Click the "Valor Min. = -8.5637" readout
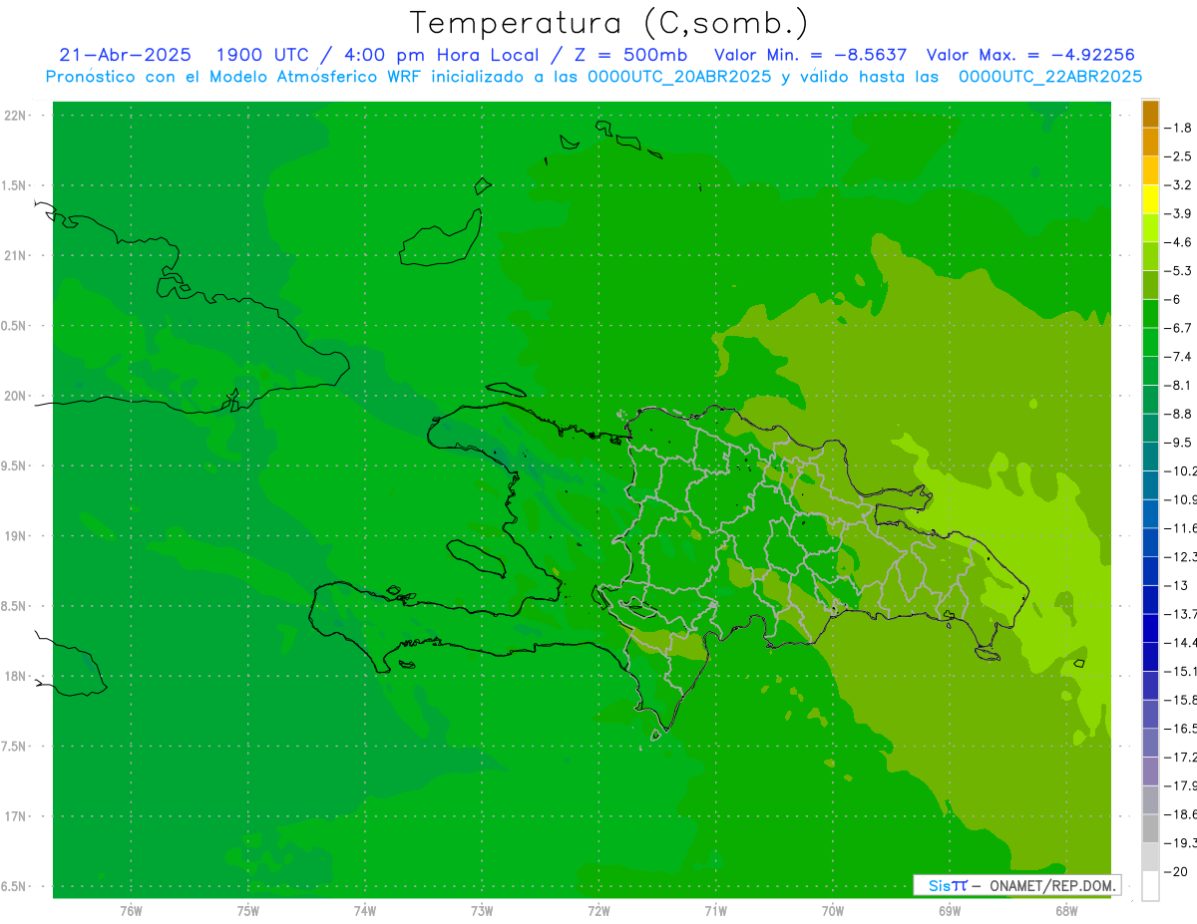 coord(811,55)
